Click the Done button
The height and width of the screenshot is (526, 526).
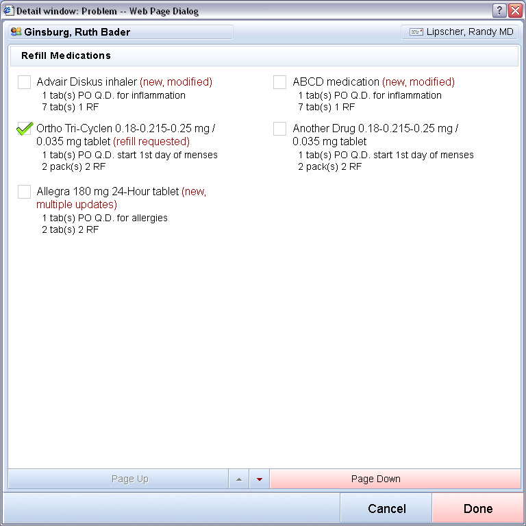click(477, 509)
